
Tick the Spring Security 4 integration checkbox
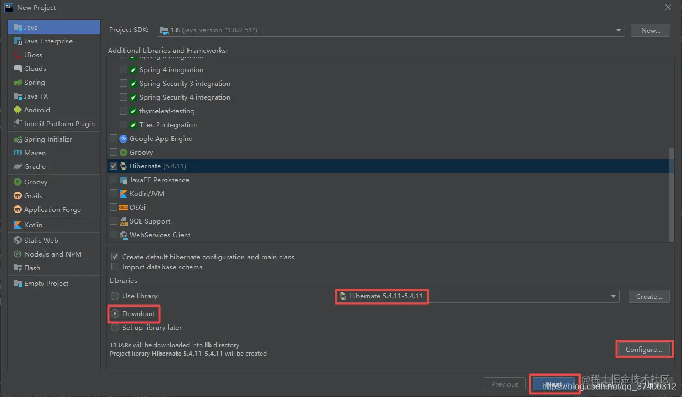click(123, 97)
